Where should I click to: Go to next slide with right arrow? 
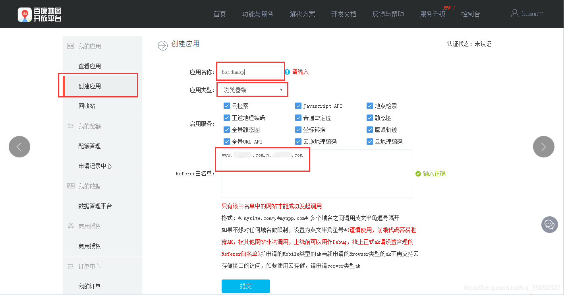click(x=544, y=147)
